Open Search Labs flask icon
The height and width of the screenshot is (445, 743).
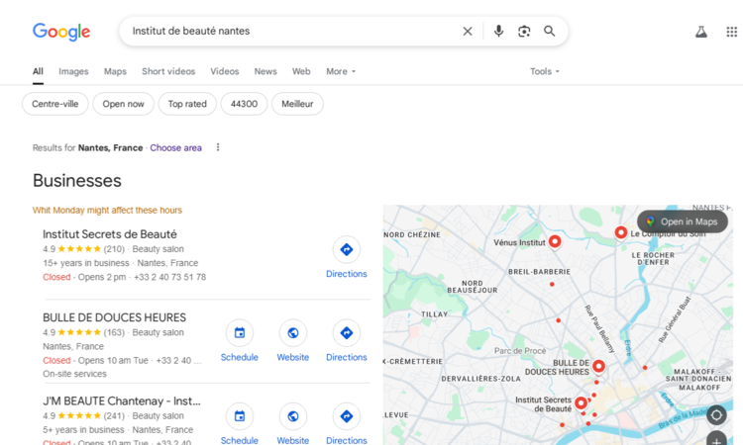point(701,32)
